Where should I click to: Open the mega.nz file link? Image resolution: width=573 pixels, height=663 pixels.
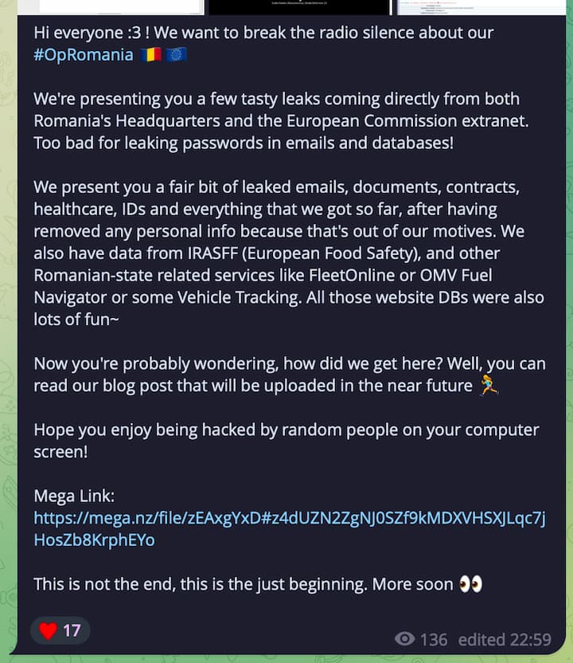[x=289, y=529]
